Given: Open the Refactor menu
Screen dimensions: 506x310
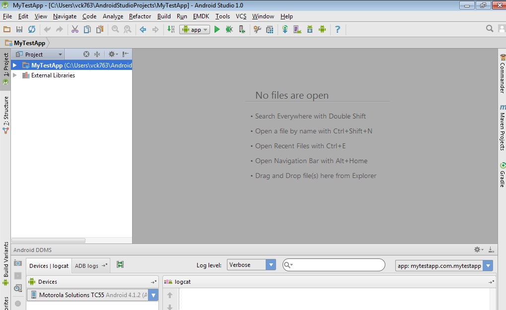Looking at the screenshot, I should [x=140, y=16].
